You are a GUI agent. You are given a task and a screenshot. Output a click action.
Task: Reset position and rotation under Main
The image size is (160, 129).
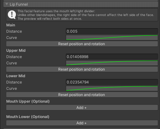click(82, 44)
